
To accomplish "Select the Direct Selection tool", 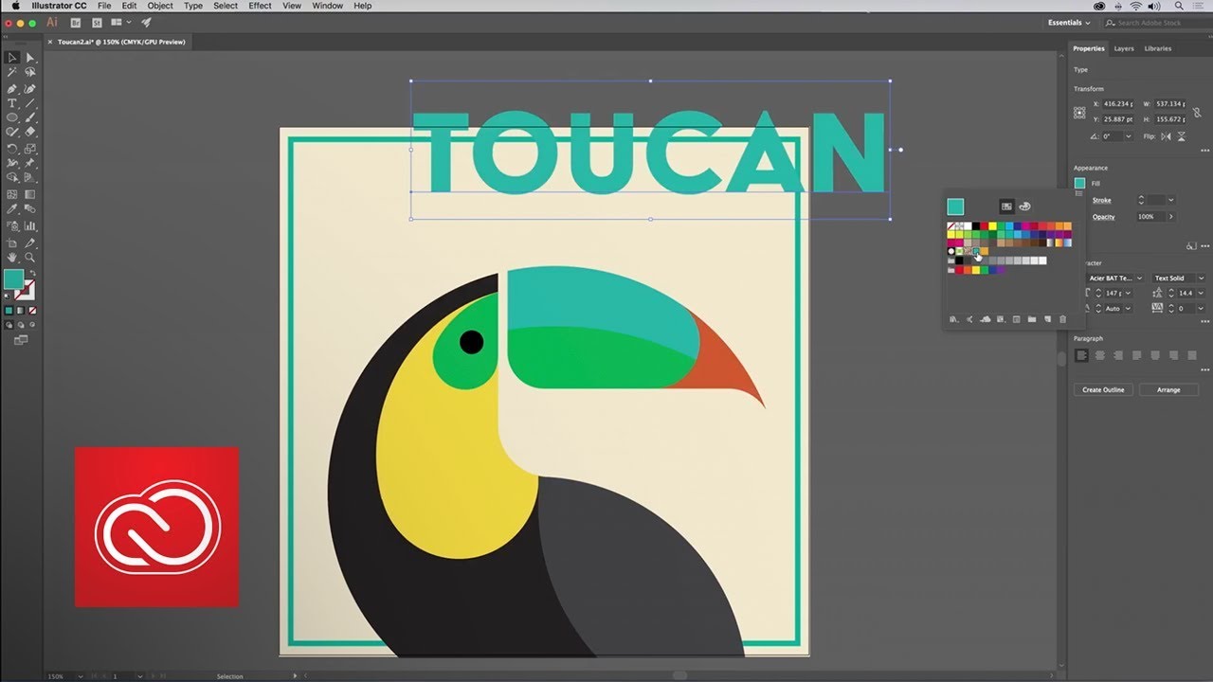I will coord(30,58).
